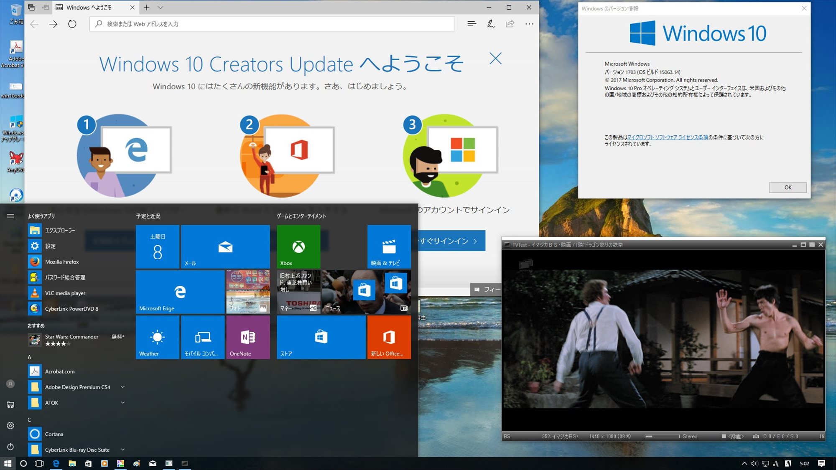Click the letter A section header
This screenshot has width=836, height=470.
tap(29, 357)
